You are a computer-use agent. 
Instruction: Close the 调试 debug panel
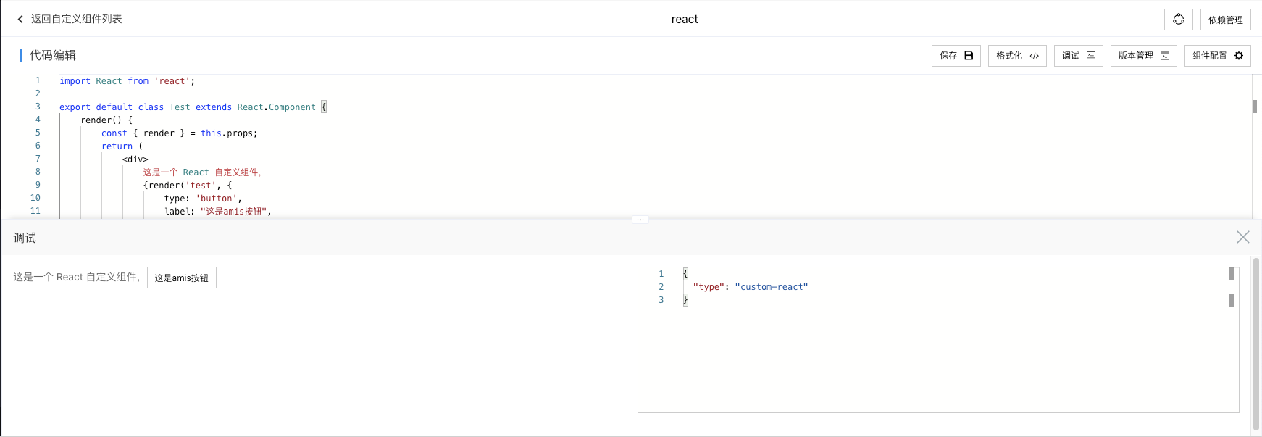click(1242, 237)
